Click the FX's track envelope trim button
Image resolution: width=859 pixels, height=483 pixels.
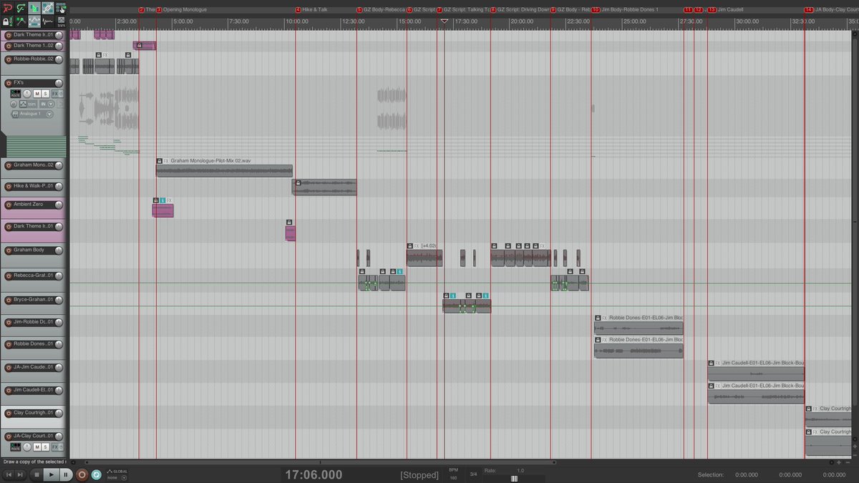[x=28, y=104]
